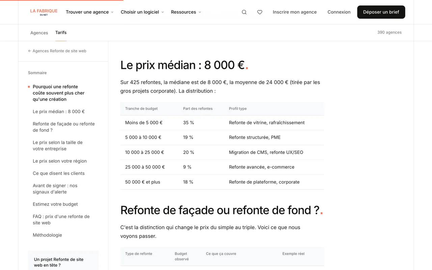Select the 50 000 € et plus cell

tap(143, 182)
